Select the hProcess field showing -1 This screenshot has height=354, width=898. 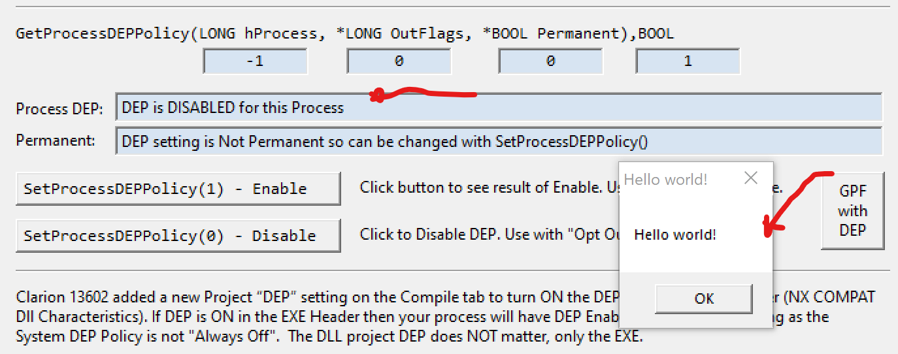(x=256, y=61)
